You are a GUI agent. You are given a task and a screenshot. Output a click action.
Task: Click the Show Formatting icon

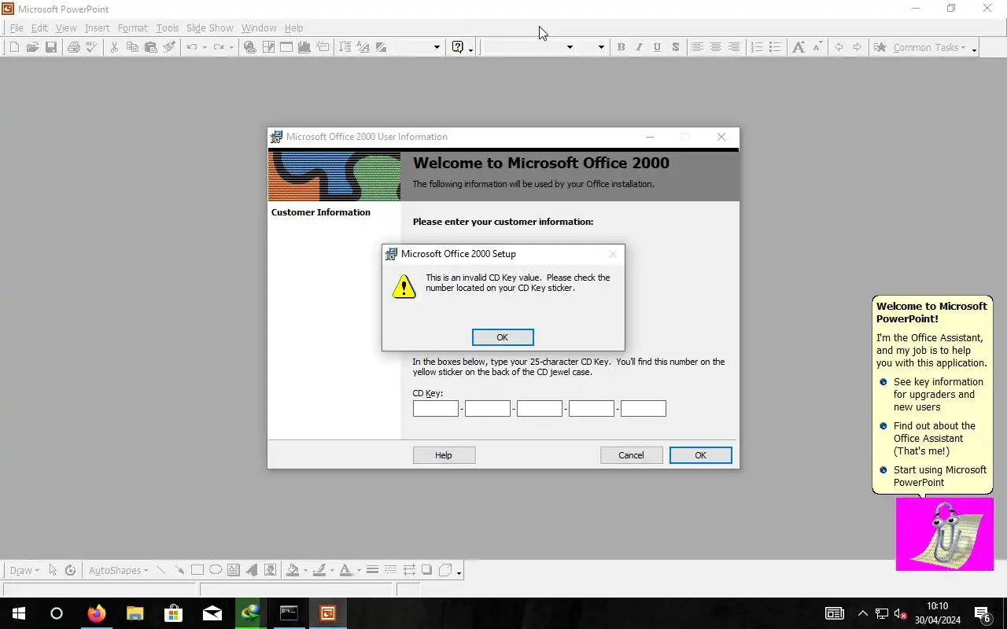point(363,47)
